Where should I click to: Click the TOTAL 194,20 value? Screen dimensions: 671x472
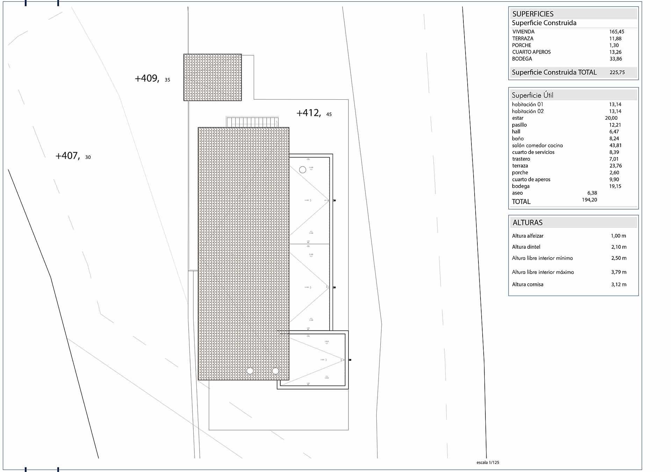coord(589,200)
